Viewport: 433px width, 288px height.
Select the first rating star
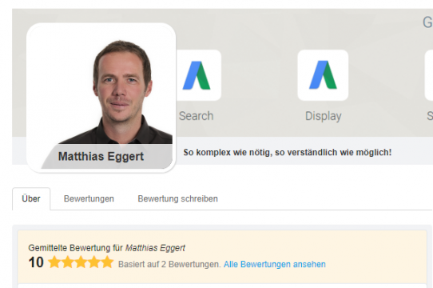coord(54,262)
